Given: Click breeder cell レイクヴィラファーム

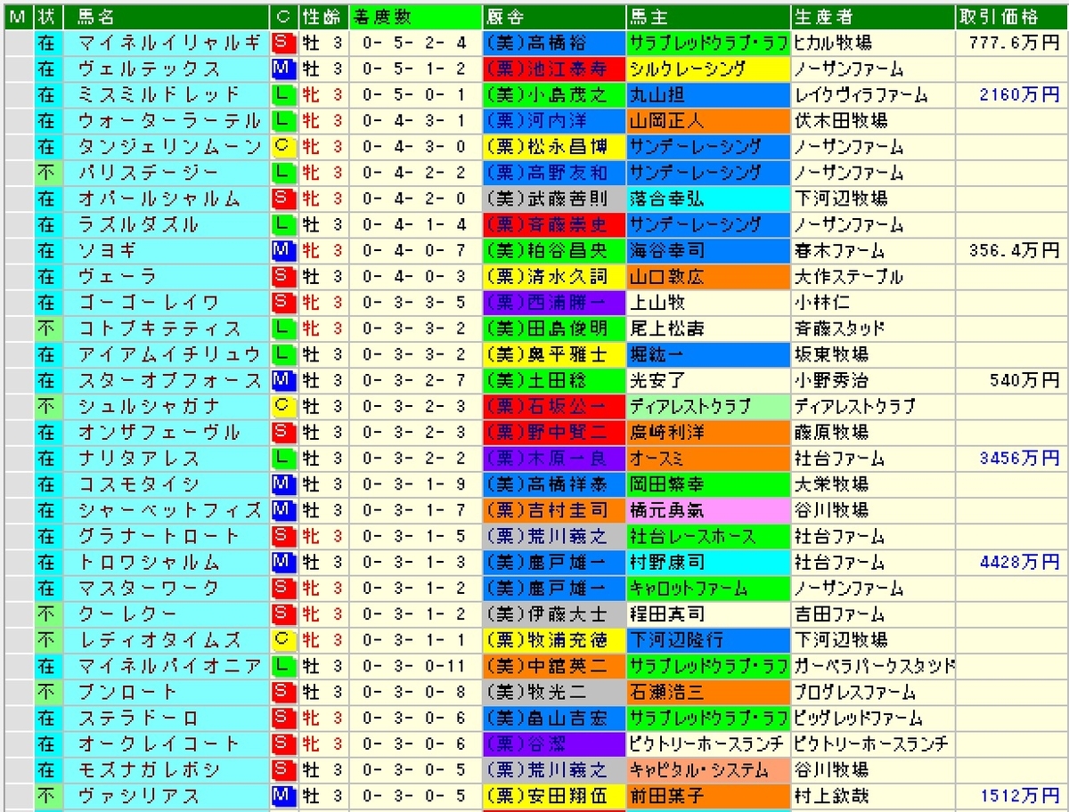Looking at the screenshot, I should [x=872, y=93].
